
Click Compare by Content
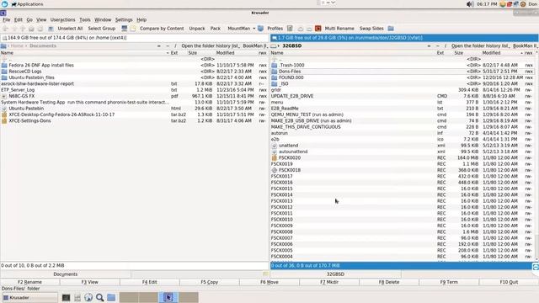[162, 29]
